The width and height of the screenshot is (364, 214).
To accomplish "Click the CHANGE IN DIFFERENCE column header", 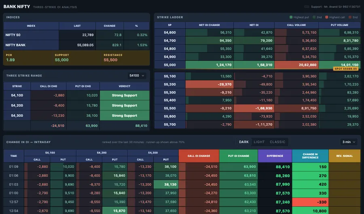I will click(x=310, y=156).
